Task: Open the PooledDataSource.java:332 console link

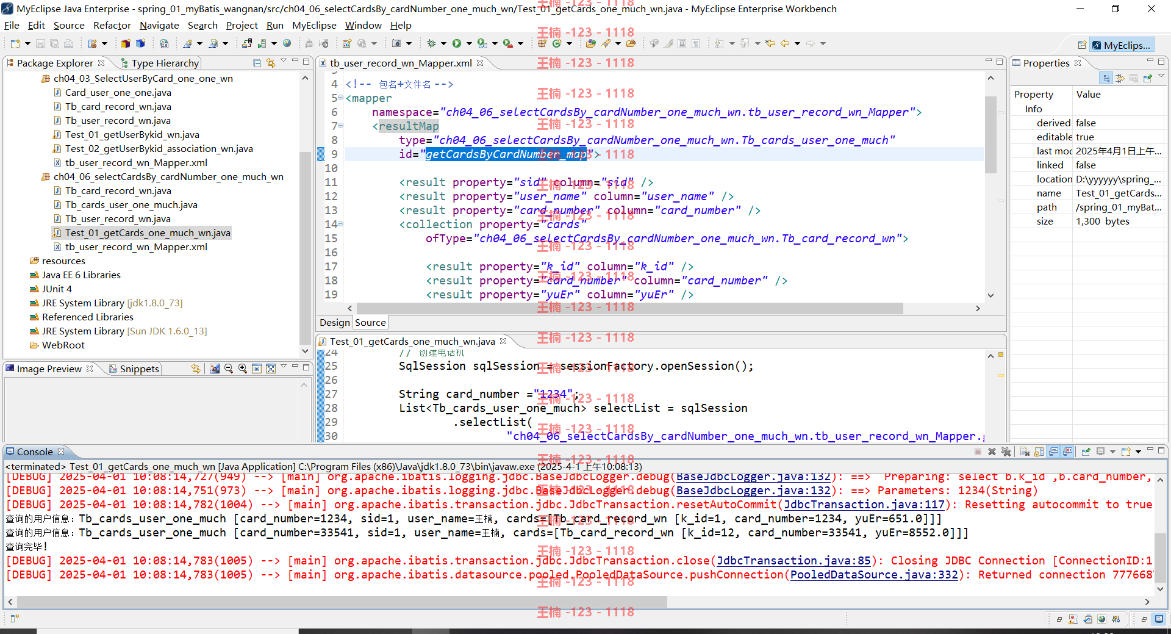Action: tap(874, 574)
